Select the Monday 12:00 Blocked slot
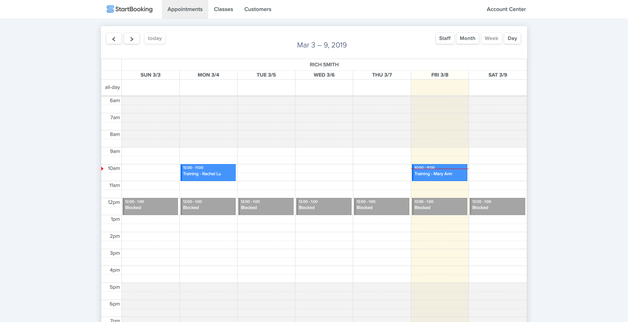The image size is (628, 322). click(208, 207)
